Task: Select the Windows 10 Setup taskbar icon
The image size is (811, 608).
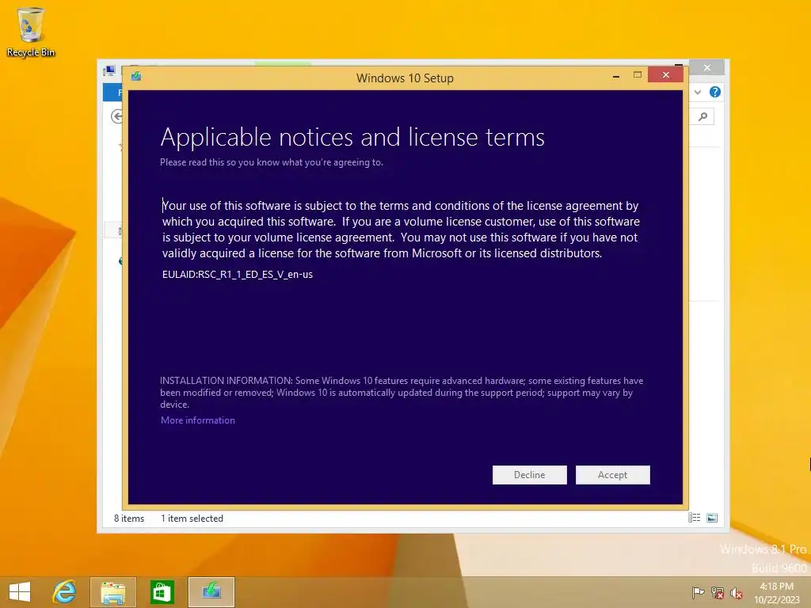Action: (x=211, y=592)
